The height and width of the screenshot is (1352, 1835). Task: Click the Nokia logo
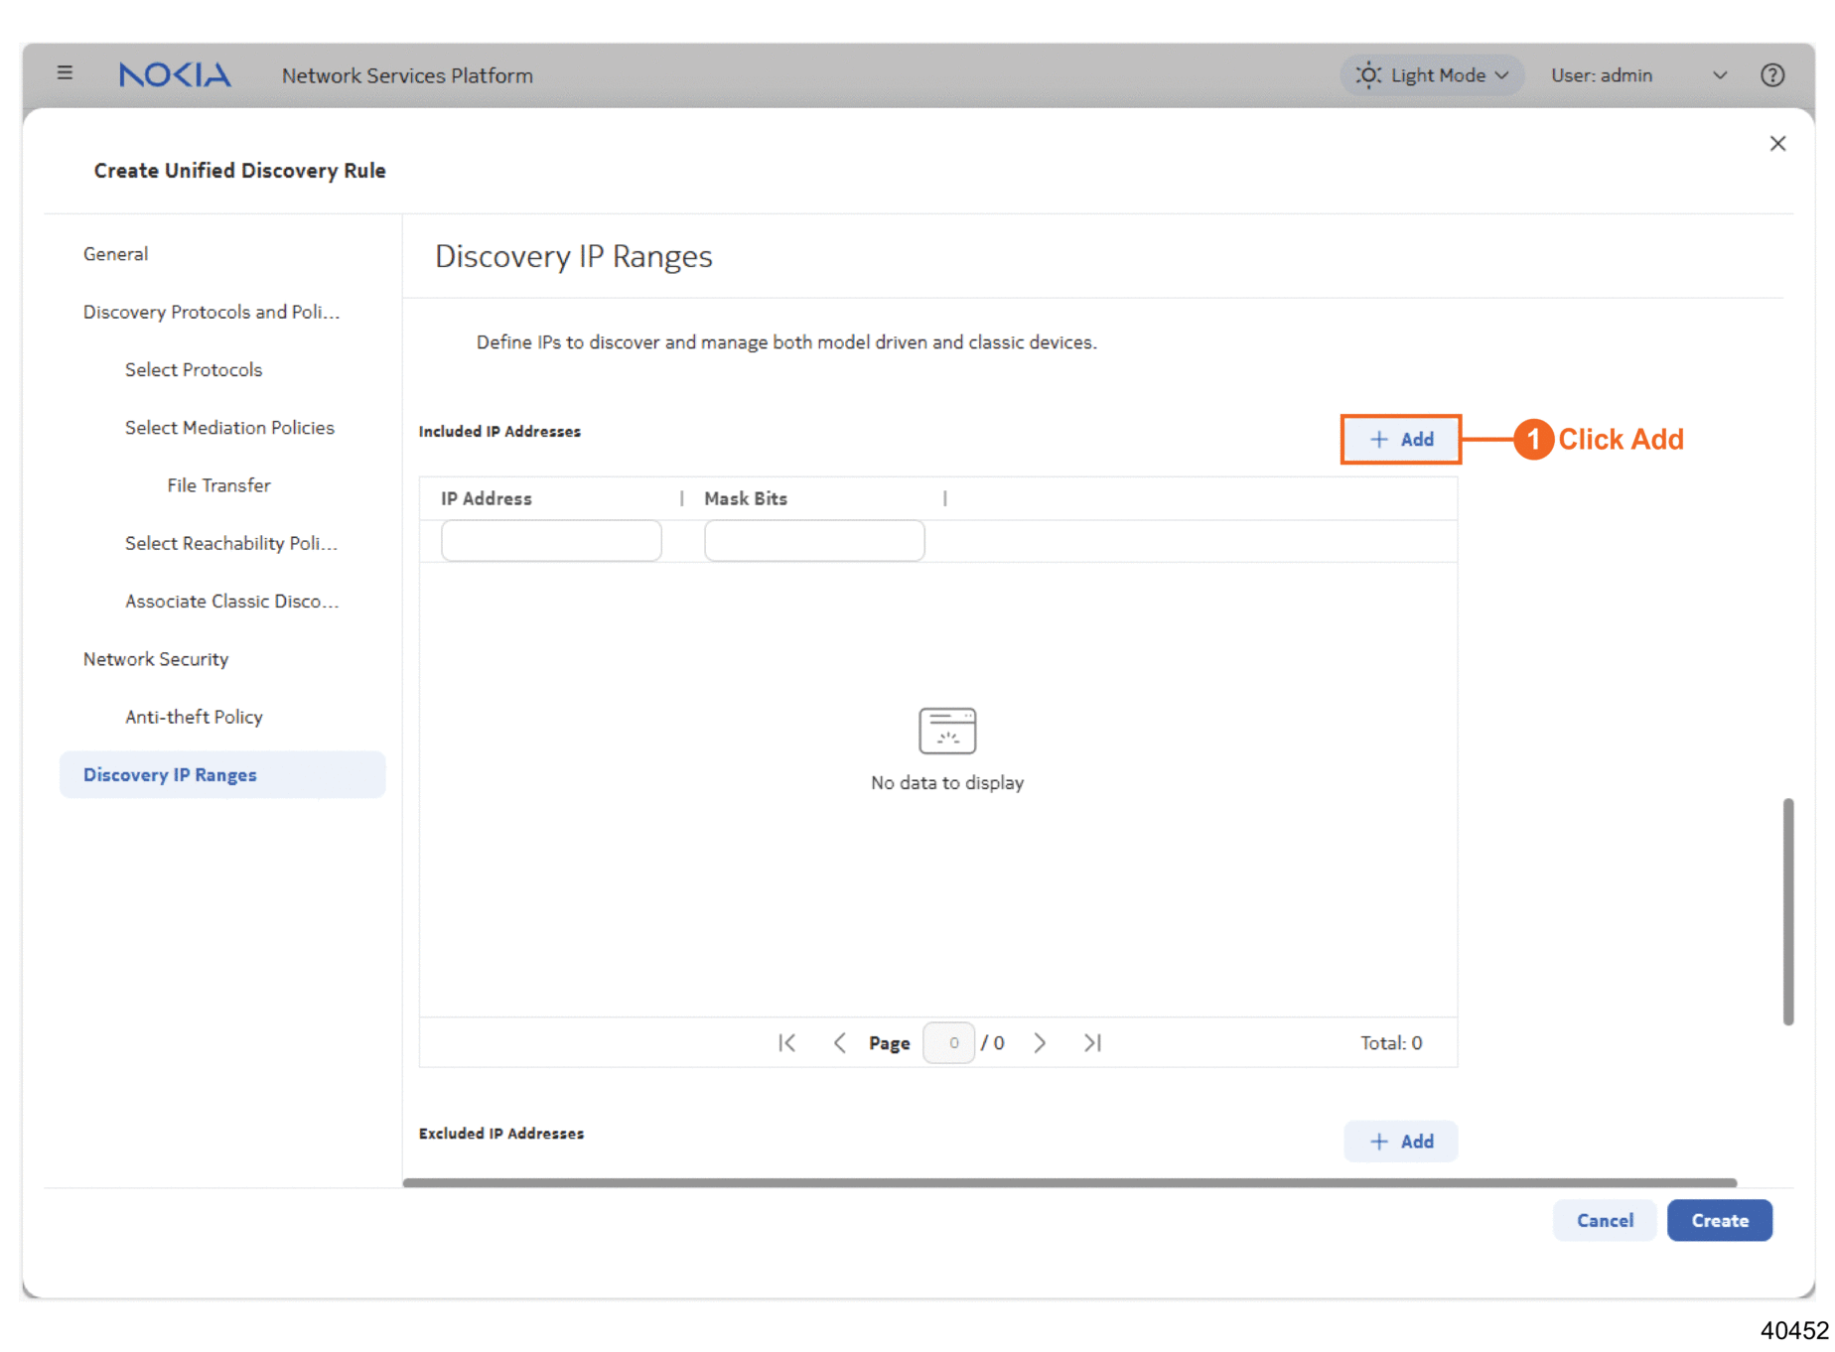coord(175,75)
